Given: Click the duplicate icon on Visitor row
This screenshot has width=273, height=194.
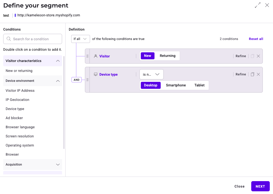Looking at the screenshot, I should pos(252,56).
